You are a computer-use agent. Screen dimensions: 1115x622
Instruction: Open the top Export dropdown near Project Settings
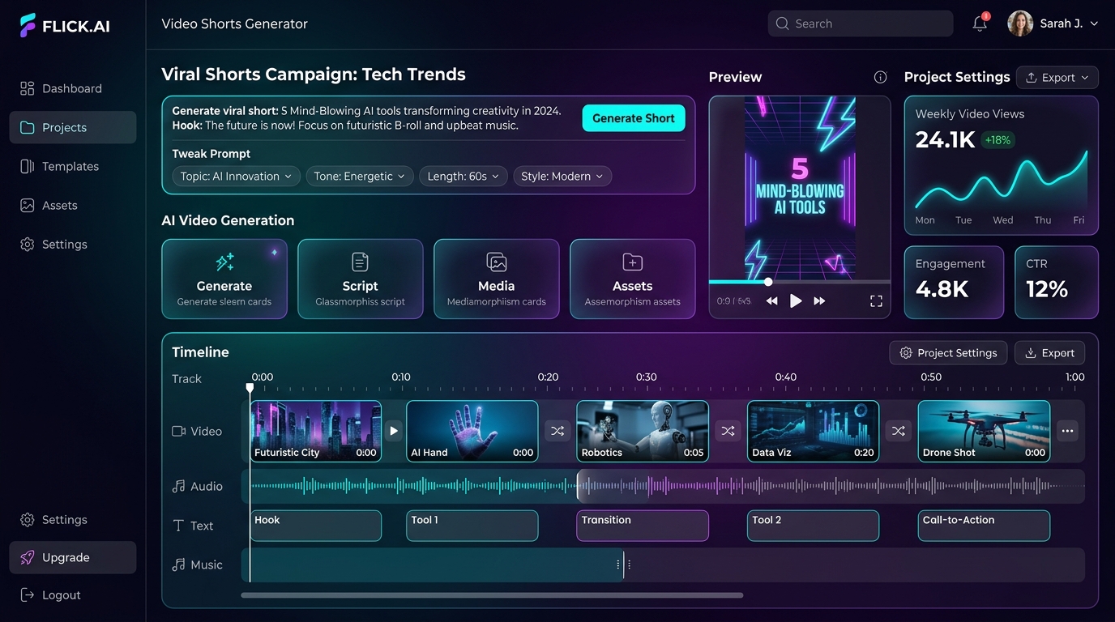pyautogui.click(x=1057, y=78)
